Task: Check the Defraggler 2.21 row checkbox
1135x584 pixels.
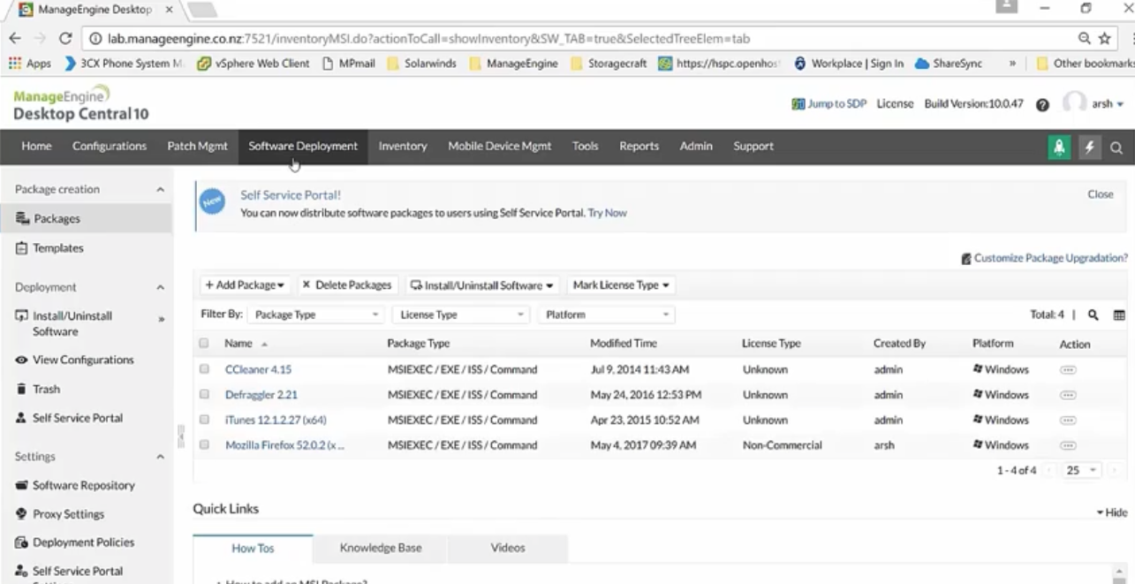Action: click(x=204, y=395)
